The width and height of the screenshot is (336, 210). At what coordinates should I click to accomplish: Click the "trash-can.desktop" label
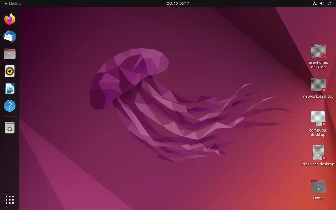(x=318, y=164)
